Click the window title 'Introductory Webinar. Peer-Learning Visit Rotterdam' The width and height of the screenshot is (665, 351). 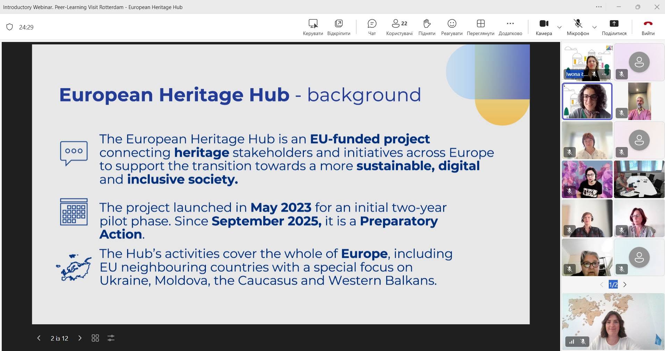(x=63, y=7)
